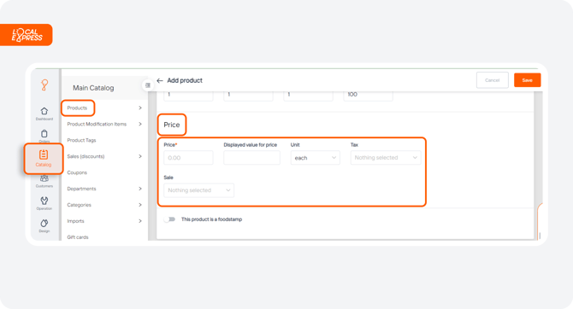This screenshot has height=309, width=573.
Task: Click the Price input field
Action: coord(188,158)
